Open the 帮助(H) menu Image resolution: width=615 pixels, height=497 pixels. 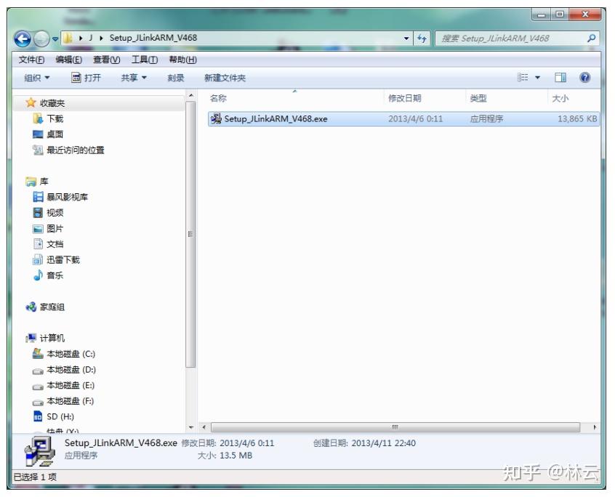pos(182,60)
